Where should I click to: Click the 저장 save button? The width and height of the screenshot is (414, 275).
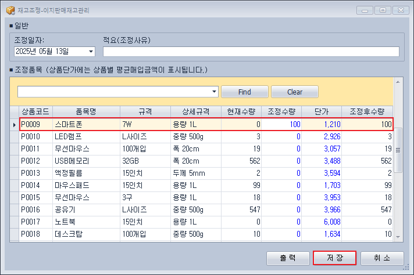(334, 258)
